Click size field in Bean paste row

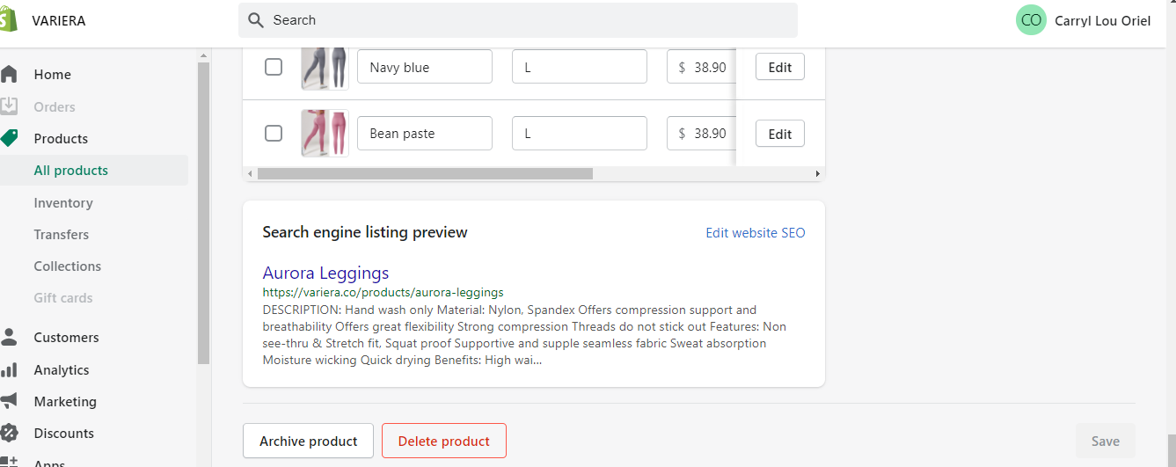(x=580, y=133)
